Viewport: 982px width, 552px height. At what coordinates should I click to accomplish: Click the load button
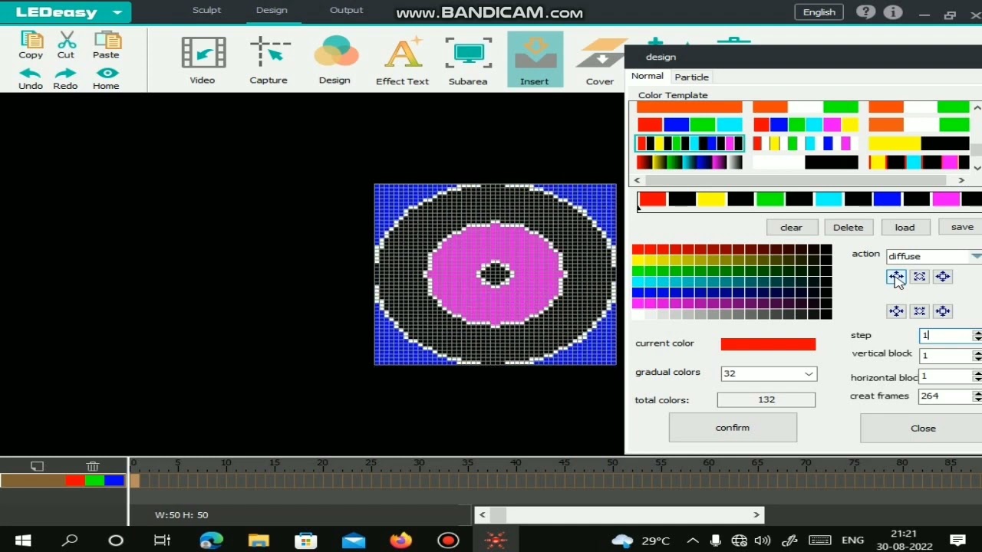[905, 227]
